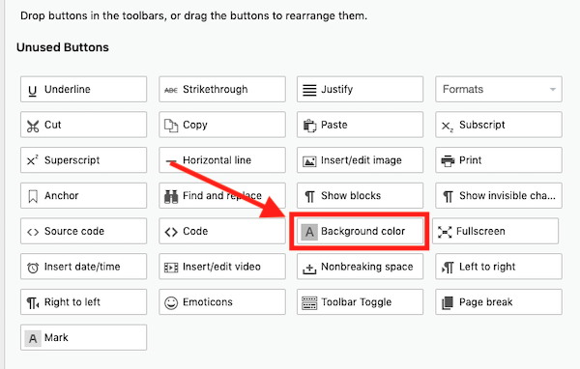Click the Justify lines icon
The width and height of the screenshot is (580, 369).
tap(309, 90)
